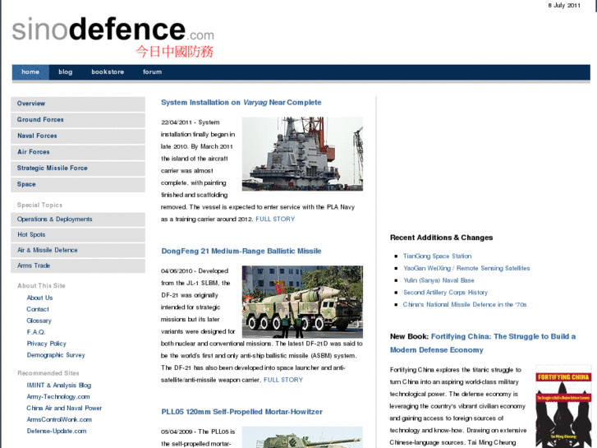This screenshot has height=448, width=597.
Task: Open Naval Forces section
Action: [78, 136]
